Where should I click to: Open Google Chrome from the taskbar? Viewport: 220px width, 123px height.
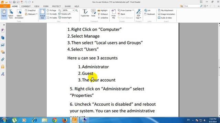[54, 120]
